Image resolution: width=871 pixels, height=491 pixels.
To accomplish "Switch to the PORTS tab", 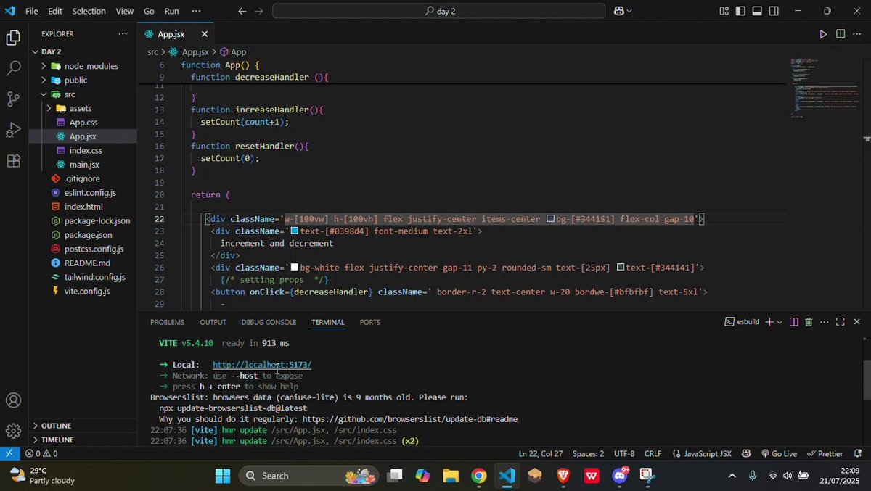I will 370,322.
